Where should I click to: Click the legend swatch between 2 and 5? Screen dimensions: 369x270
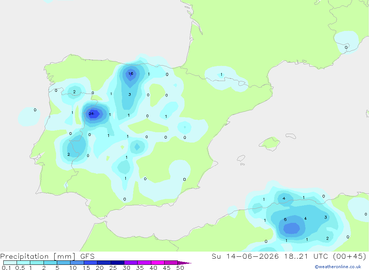(50, 263)
